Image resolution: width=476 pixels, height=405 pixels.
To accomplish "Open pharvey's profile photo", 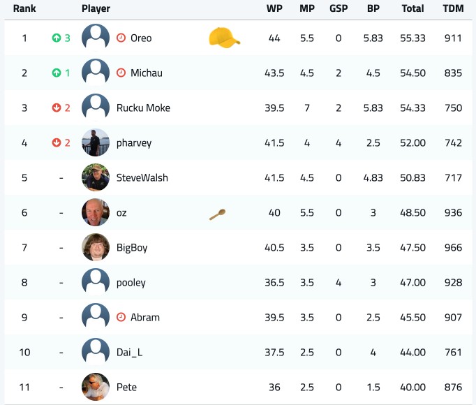I will pyautogui.click(x=96, y=142).
